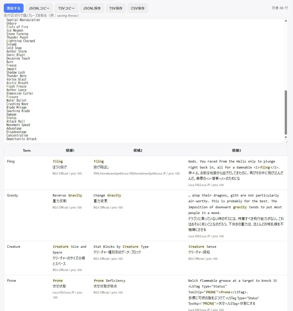
Task: Click the Arctic Breath line
Action: click(17, 83)
